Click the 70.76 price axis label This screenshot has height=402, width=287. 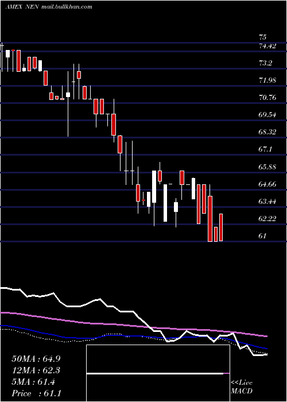pos(267,98)
